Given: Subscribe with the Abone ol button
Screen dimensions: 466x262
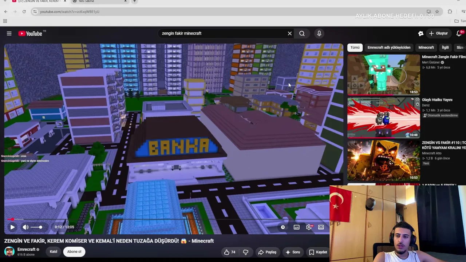Looking at the screenshot, I should click(x=74, y=251).
